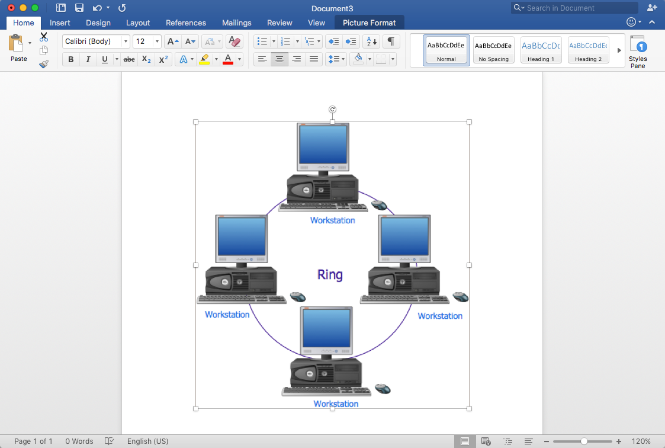665x448 pixels.
Task: Expand the styles gallery arrow
Action: point(619,50)
